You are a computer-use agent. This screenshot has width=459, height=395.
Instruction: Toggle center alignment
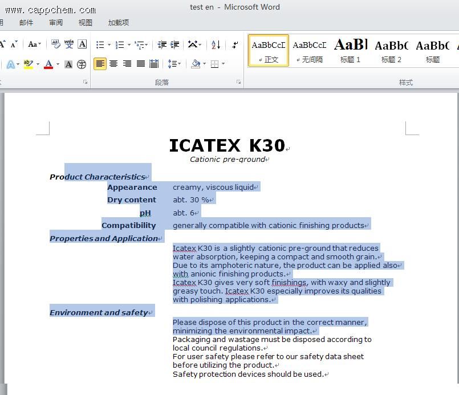(113, 64)
